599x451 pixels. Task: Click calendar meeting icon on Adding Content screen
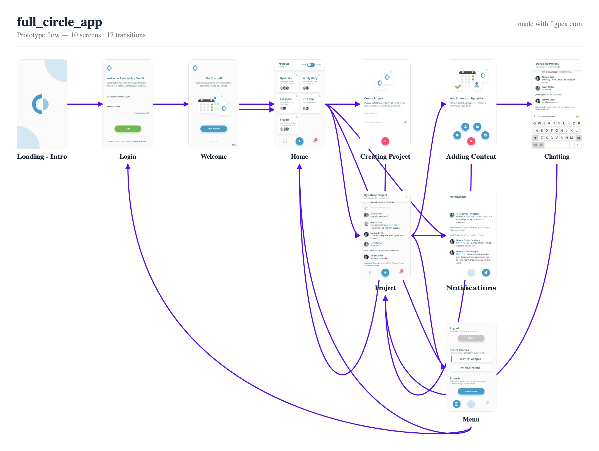pyautogui.click(x=477, y=127)
